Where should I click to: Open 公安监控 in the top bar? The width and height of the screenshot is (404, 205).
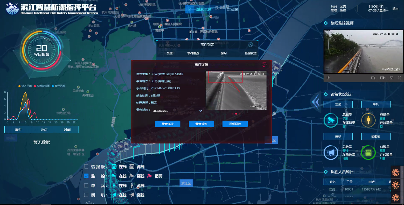click(343, 8)
